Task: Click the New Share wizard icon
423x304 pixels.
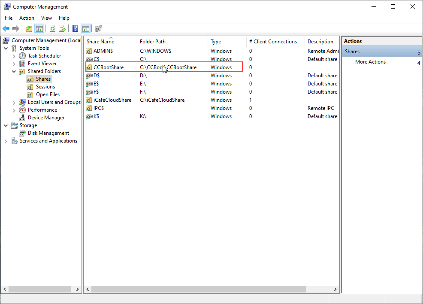Action: pyautogui.click(x=98, y=28)
